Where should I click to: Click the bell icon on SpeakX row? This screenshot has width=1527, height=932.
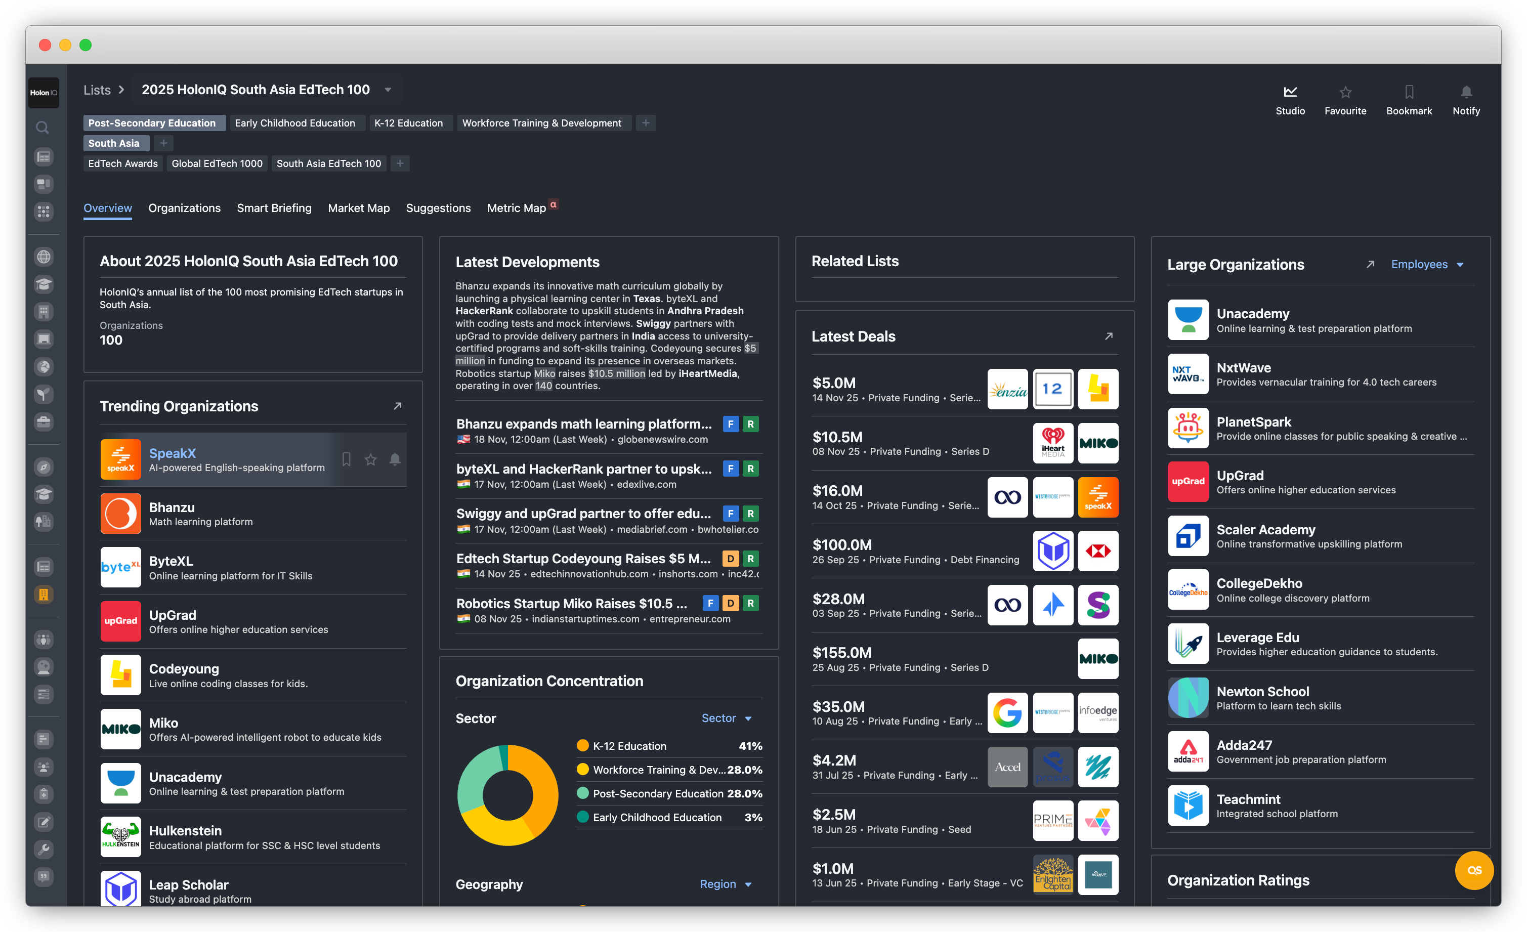pyautogui.click(x=395, y=459)
